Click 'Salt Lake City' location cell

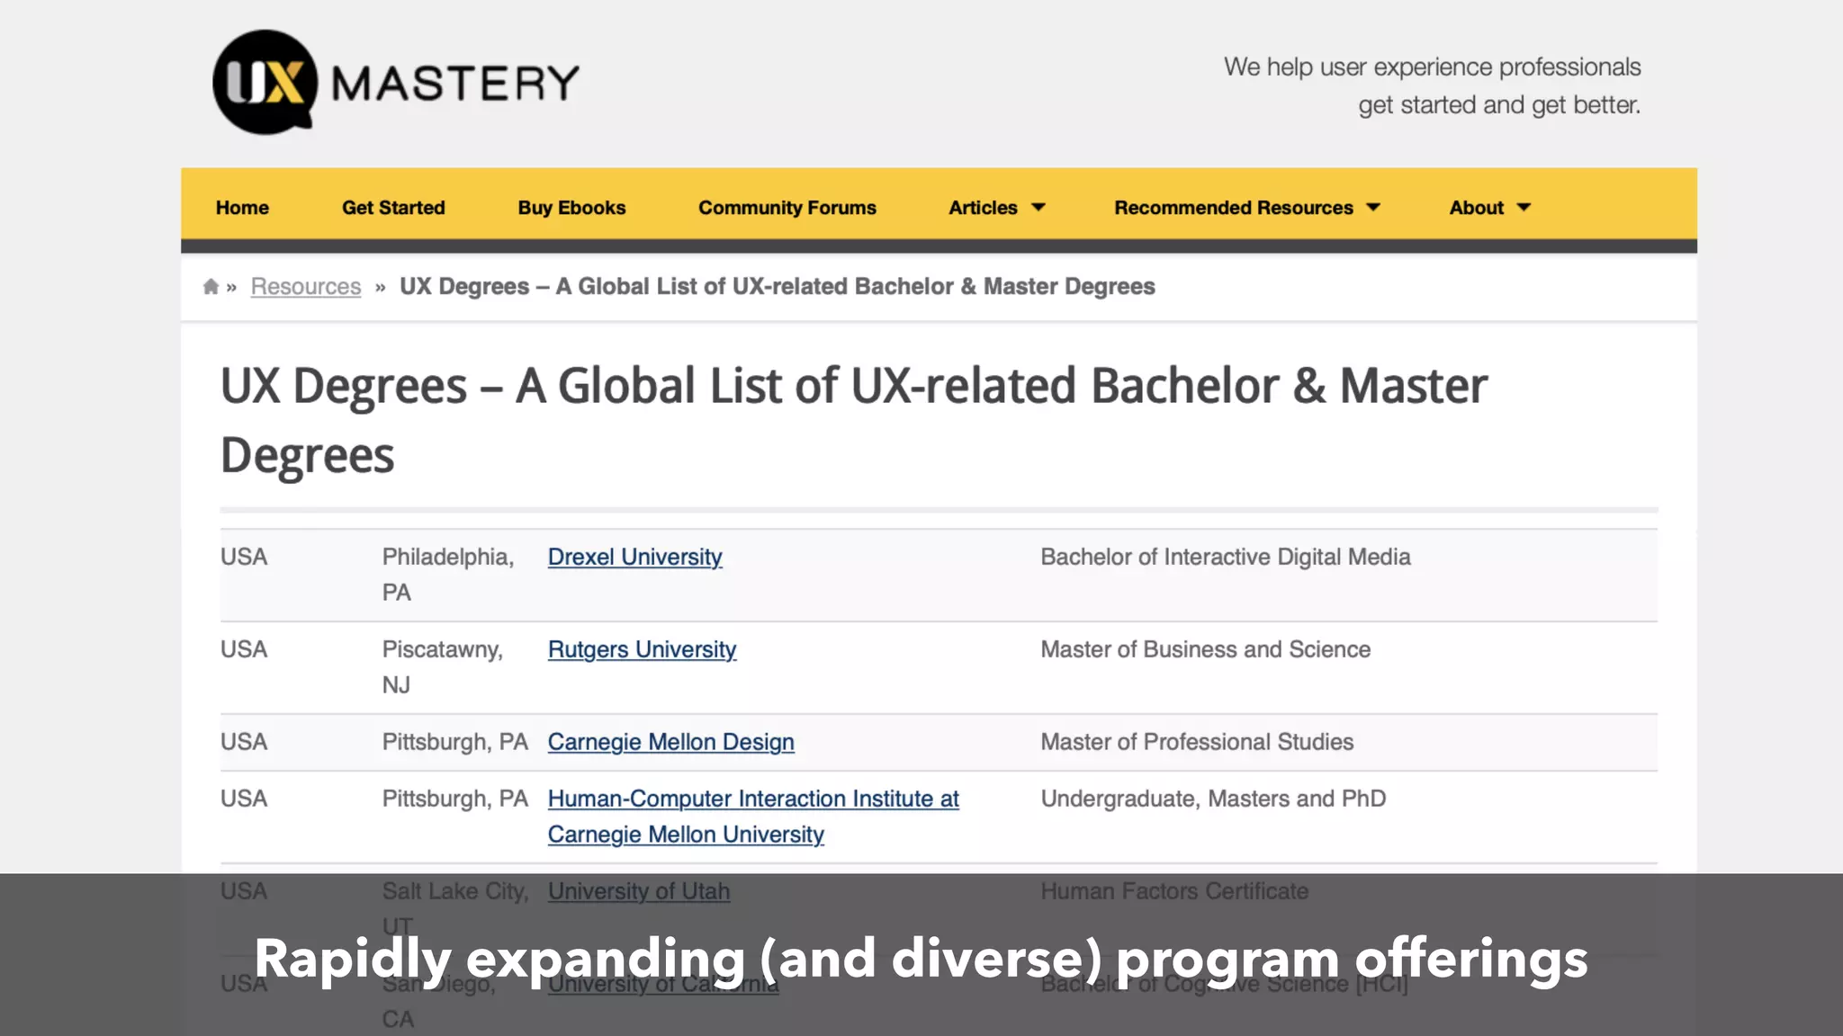pyautogui.click(x=455, y=909)
